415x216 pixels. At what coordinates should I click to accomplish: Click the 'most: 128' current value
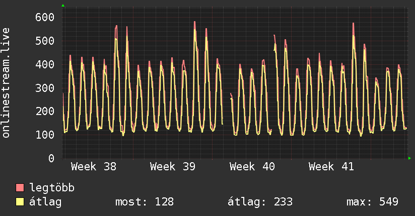click(x=145, y=202)
